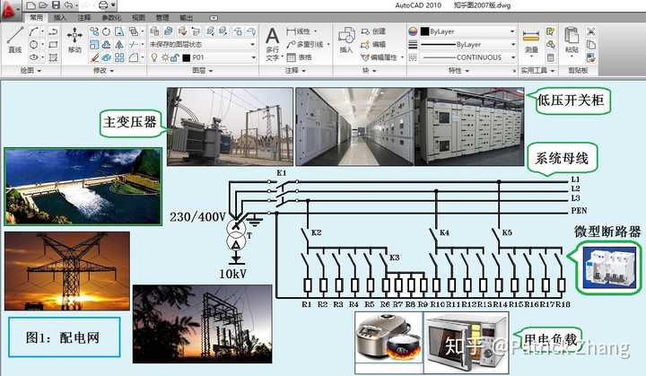Switch to the Parametric (参数化) ribbon tab
The height and width of the screenshot is (376, 646).
111,18
